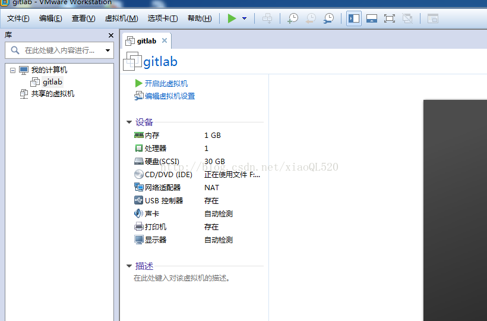
Task: Click the USB 控制器 device row
Action: point(198,201)
